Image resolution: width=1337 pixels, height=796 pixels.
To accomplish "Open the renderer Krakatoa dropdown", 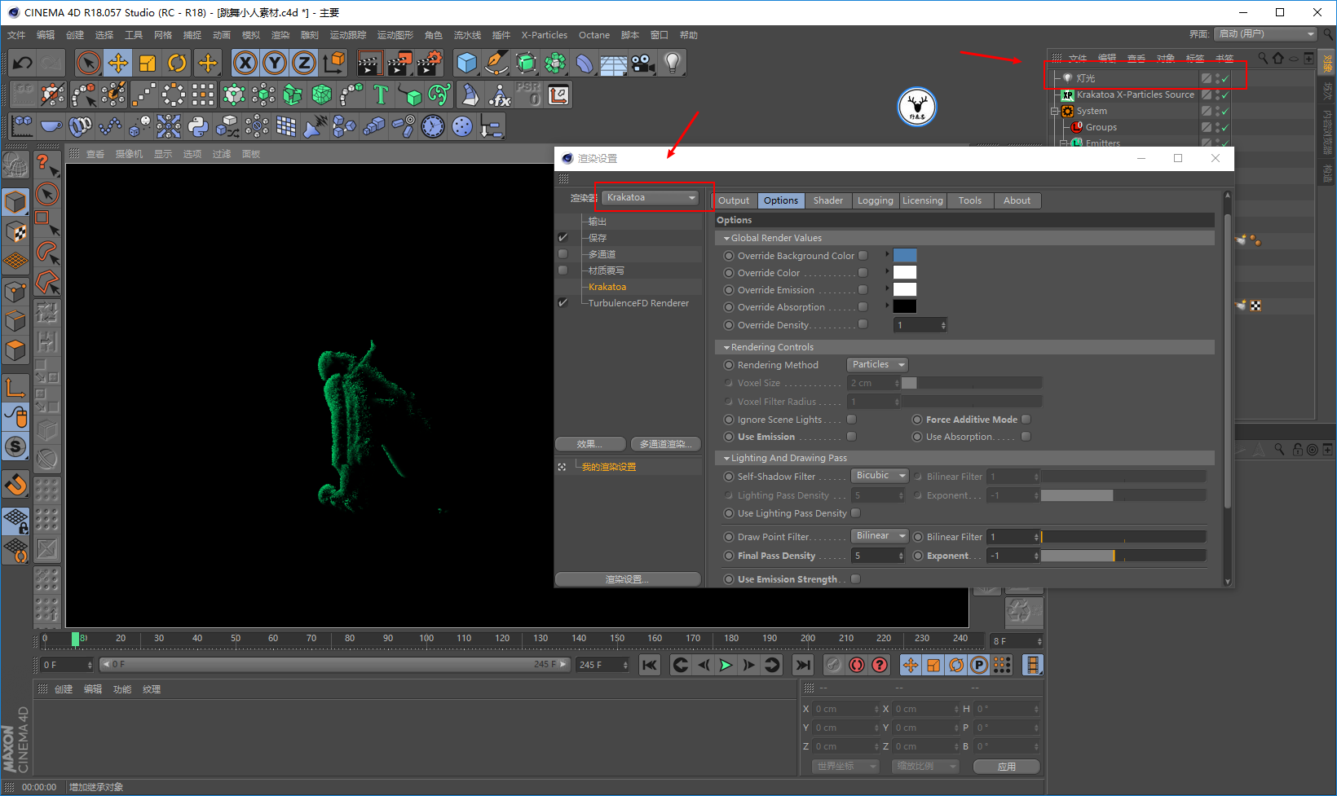I will click(651, 197).
